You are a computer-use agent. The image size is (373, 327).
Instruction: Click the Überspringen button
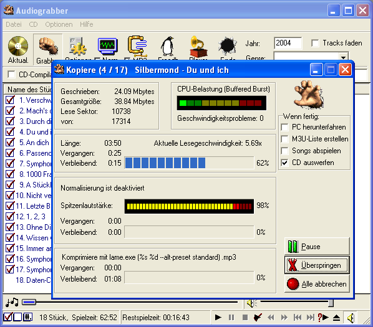[x=317, y=265]
